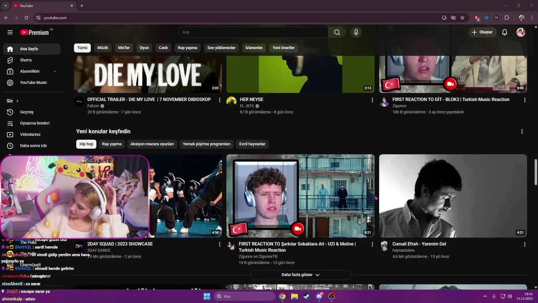Viewport: 538px width, 303px height.
Task: Select the Canlı filter chip
Action: click(163, 48)
